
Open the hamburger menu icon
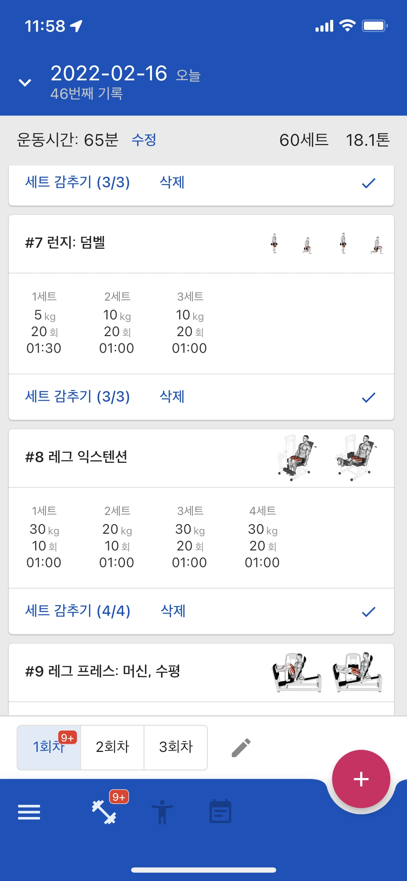point(29,812)
